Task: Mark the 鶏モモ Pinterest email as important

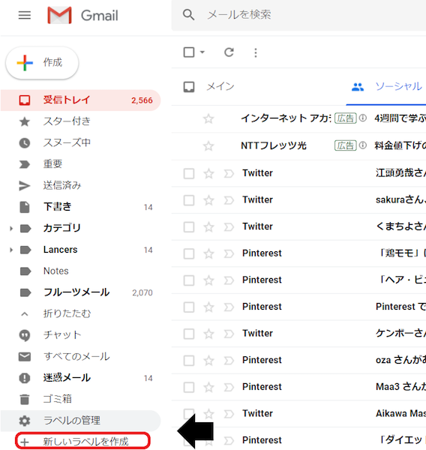Action: pos(229,253)
